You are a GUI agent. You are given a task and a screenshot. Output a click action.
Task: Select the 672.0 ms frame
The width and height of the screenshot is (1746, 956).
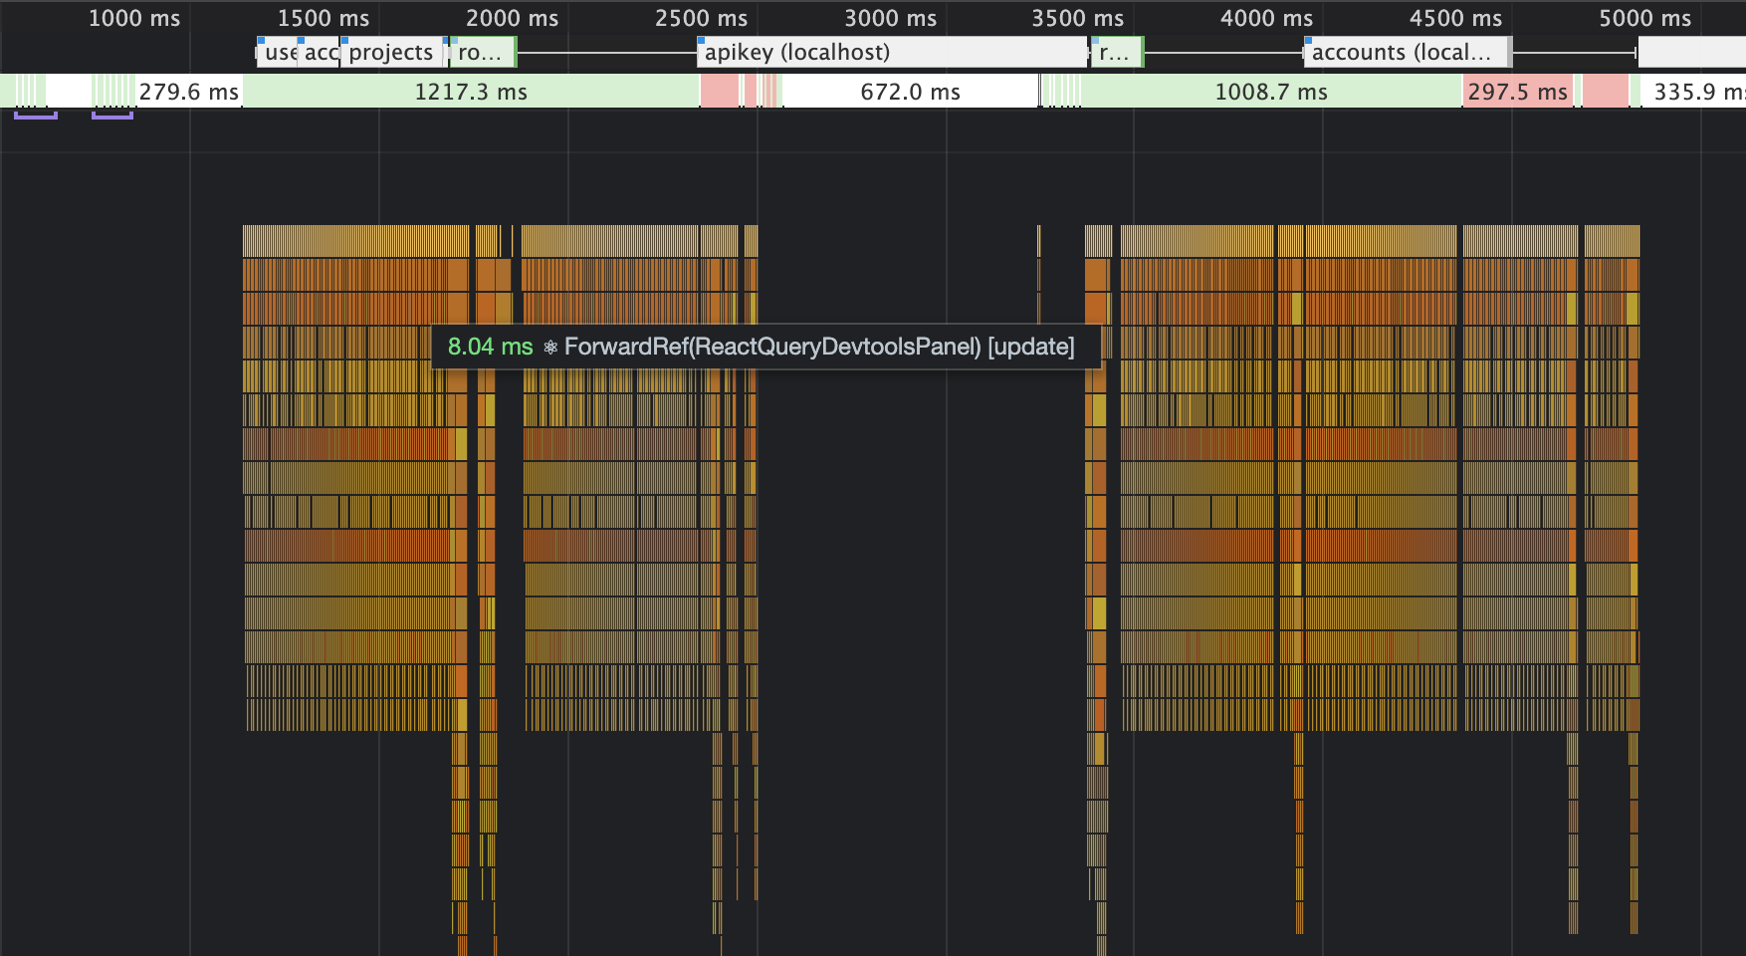point(910,92)
